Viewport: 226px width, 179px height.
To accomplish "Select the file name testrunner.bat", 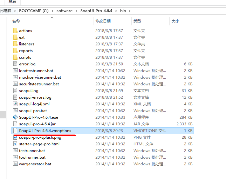I will pos(32,151).
